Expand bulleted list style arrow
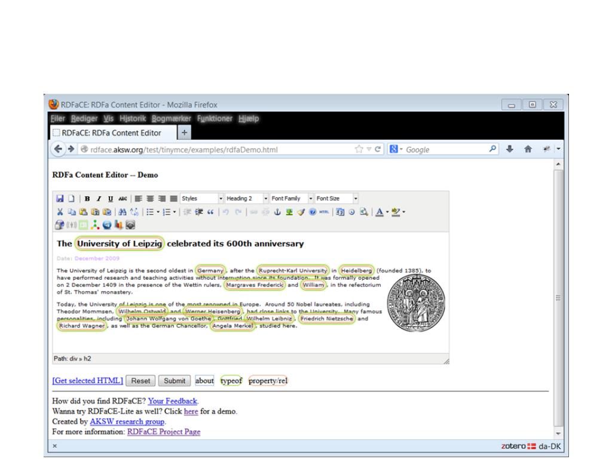Viewport: 612px width, 459px height. [158, 212]
